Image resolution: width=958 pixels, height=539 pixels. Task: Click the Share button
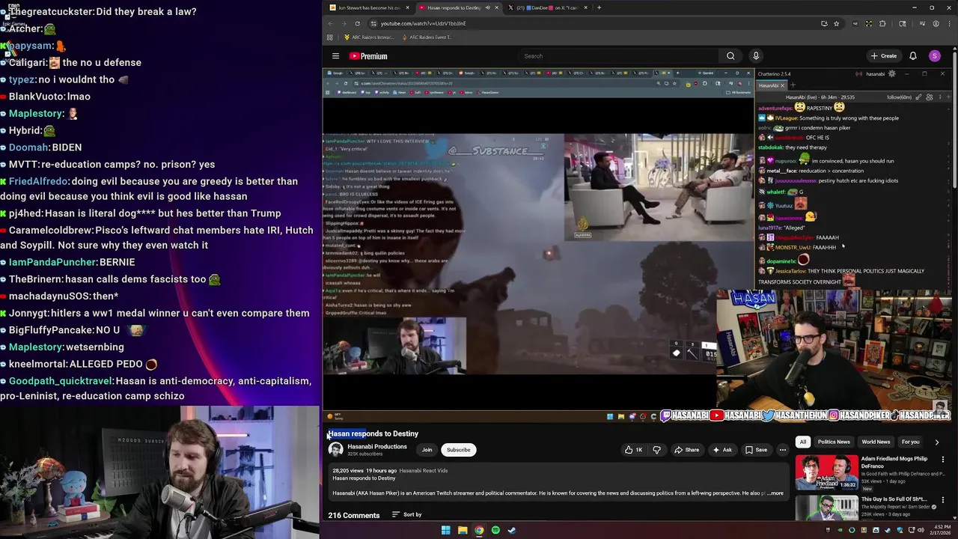pyautogui.click(x=686, y=450)
